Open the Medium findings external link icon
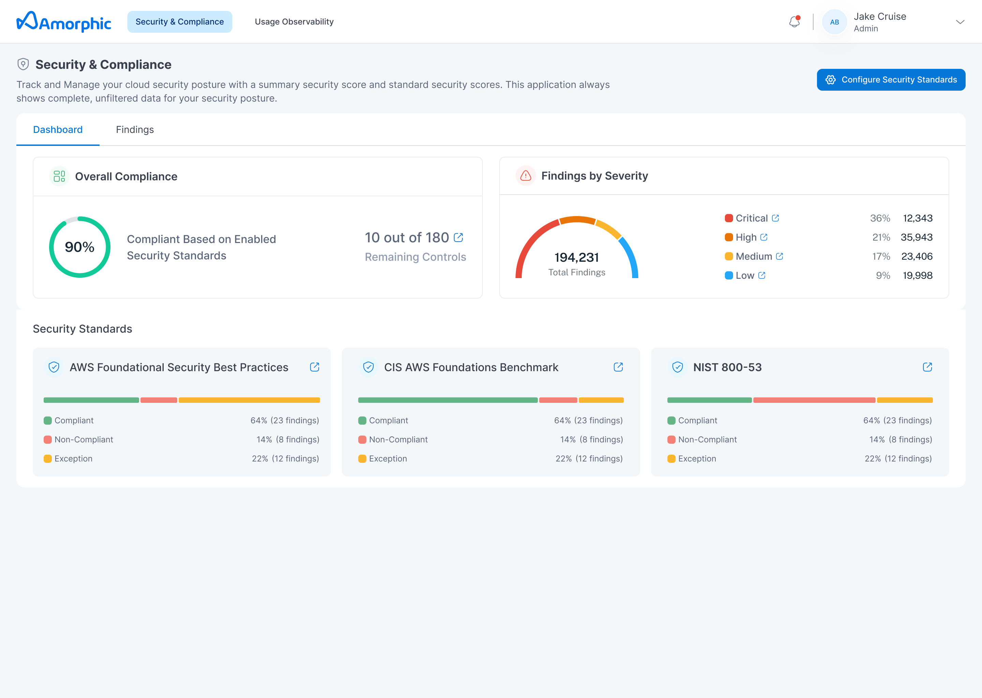982x698 pixels. click(779, 256)
